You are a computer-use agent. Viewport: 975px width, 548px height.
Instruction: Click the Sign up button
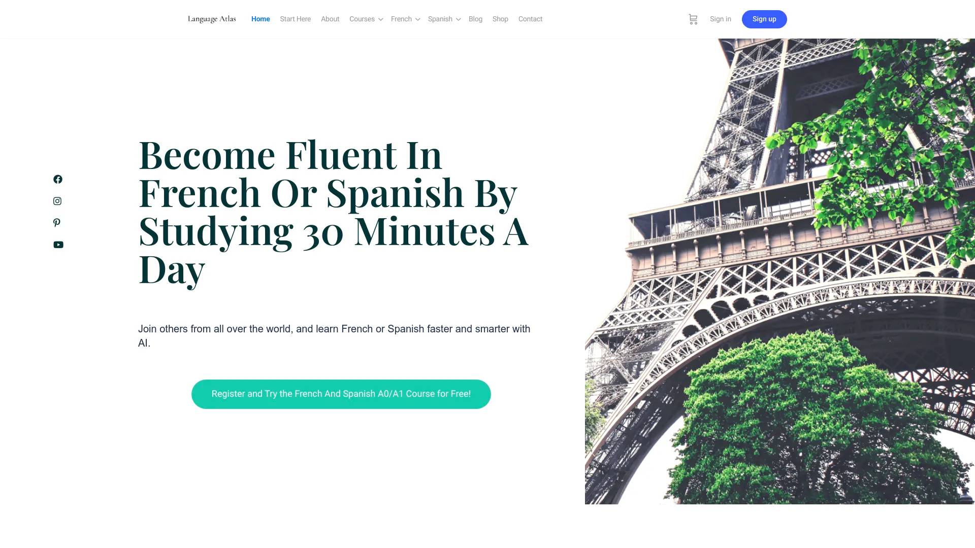point(764,19)
